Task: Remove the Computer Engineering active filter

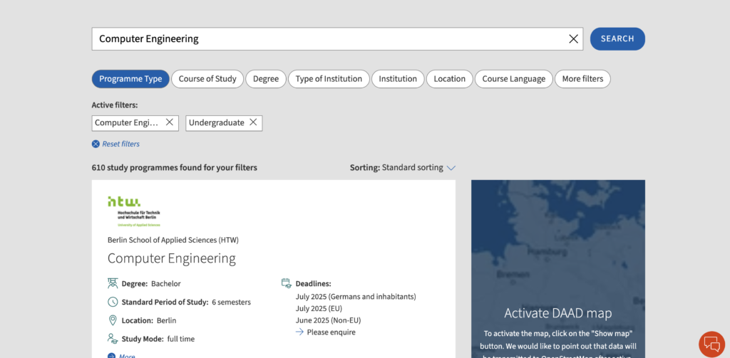Action: point(170,122)
